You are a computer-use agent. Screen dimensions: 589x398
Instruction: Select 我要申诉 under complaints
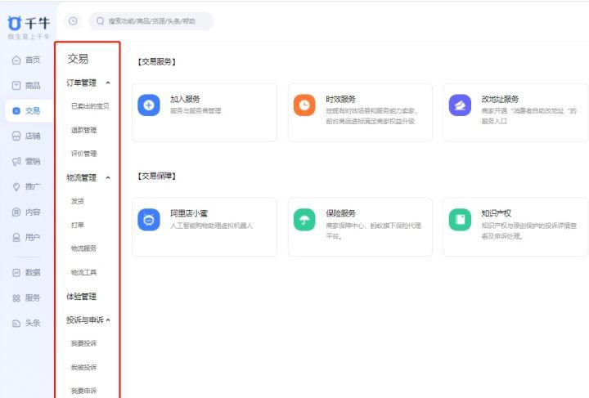pos(83,391)
